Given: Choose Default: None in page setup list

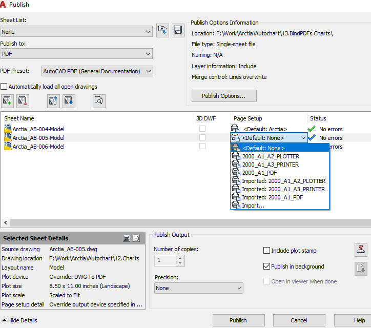Looking at the screenshot, I should [280, 148].
